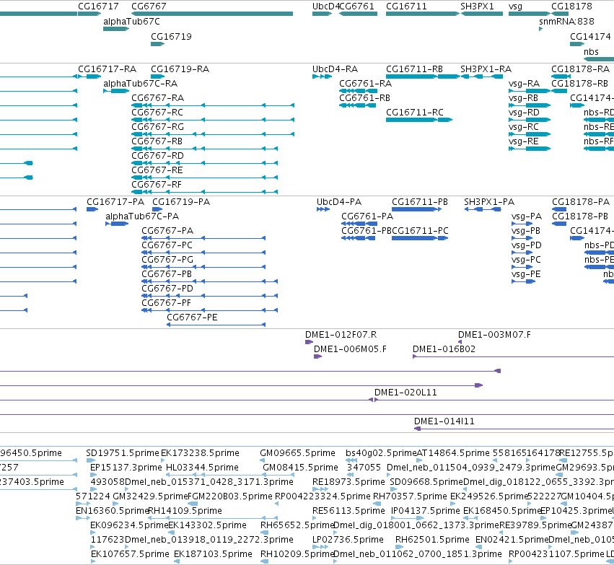Click the SH3PX1 gene label
This screenshot has height=565, width=614.
click(478, 6)
